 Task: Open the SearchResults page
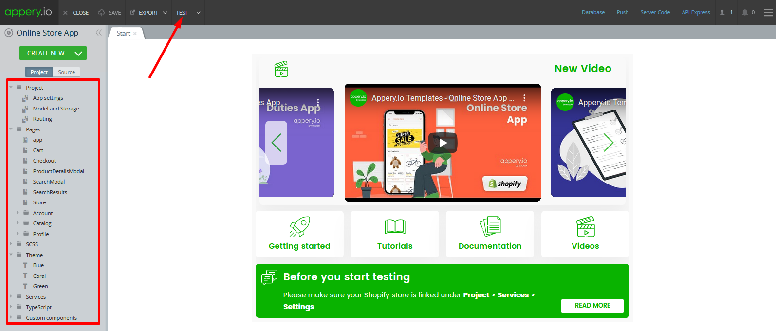click(50, 192)
